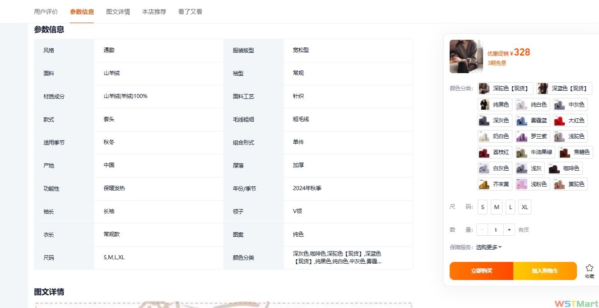Expand the 选购更多 service dropdown
Screen dimensions: 599x308
489,247
